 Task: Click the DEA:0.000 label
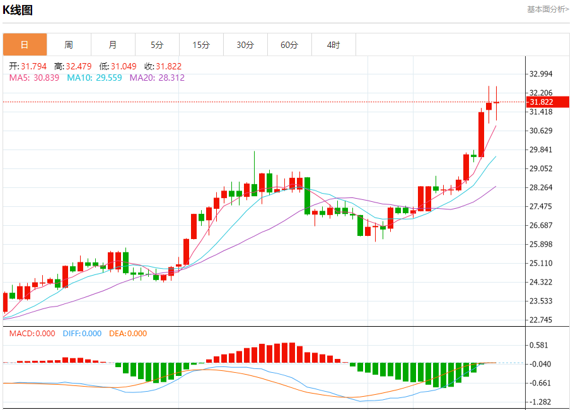(x=128, y=334)
